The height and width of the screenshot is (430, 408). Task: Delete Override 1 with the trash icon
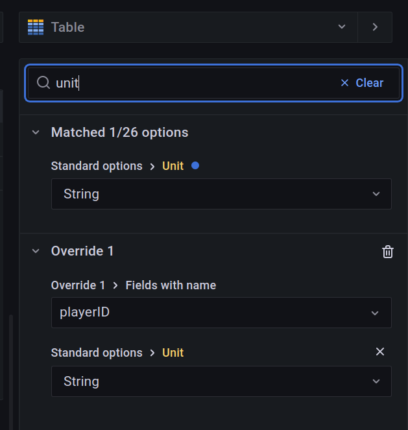[388, 252]
